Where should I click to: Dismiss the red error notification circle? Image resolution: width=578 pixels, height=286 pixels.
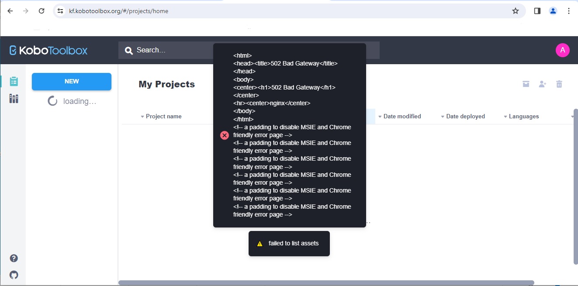coord(225,135)
